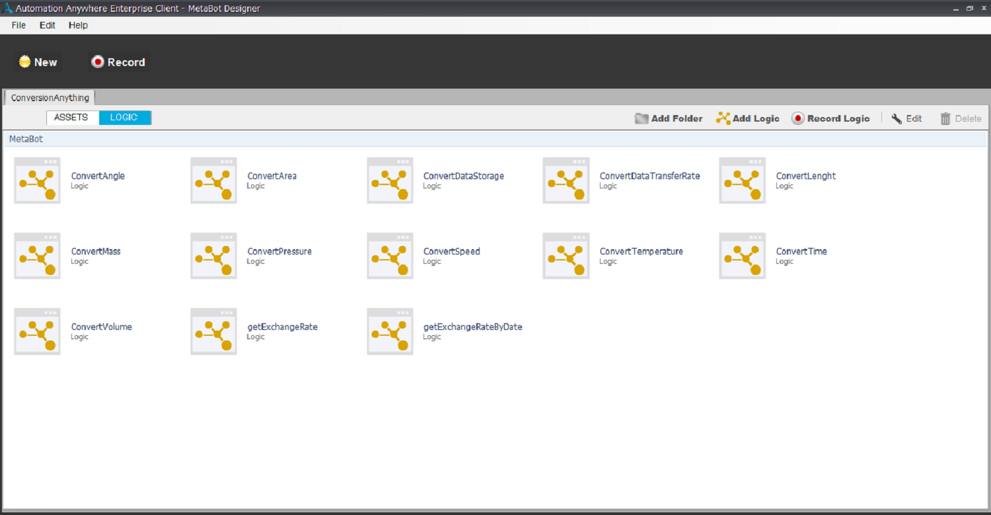Start recording with the Record button
The image size is (991, 515).
119,62
